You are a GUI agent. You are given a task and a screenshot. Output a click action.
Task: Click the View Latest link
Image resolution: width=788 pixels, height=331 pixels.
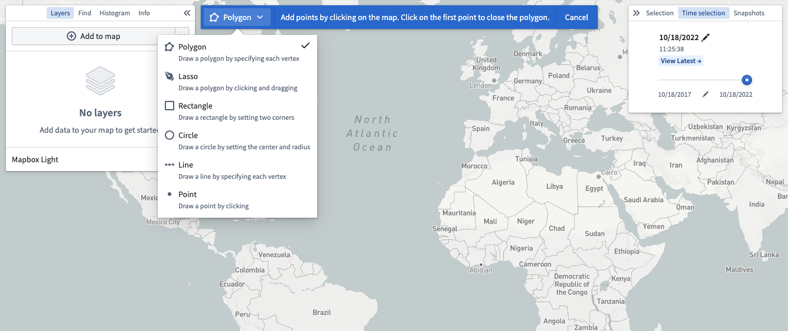click(x=681, y=61)
